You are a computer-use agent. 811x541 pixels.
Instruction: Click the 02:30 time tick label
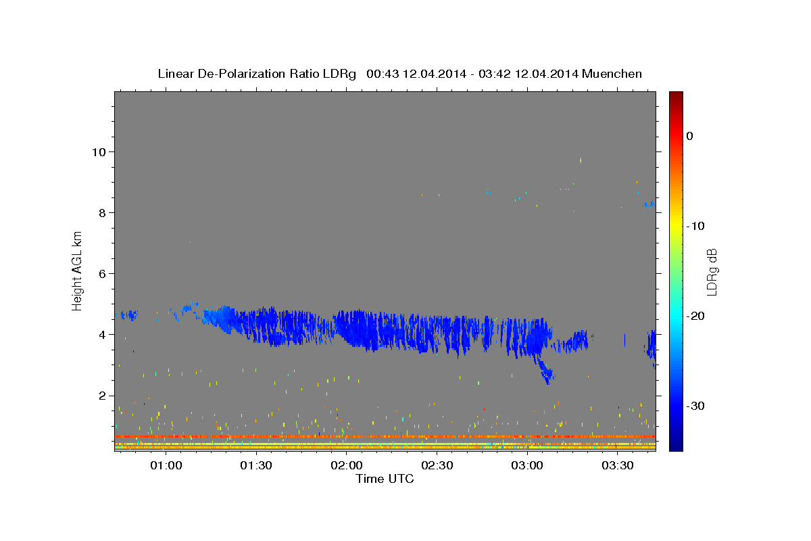click(x=437, y=465)
